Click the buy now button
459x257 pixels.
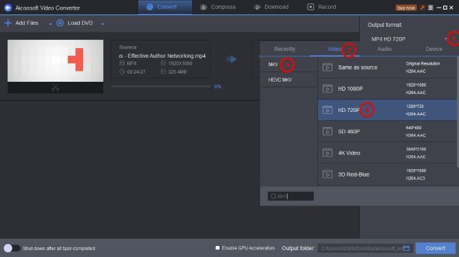click(x=406, y=8)
